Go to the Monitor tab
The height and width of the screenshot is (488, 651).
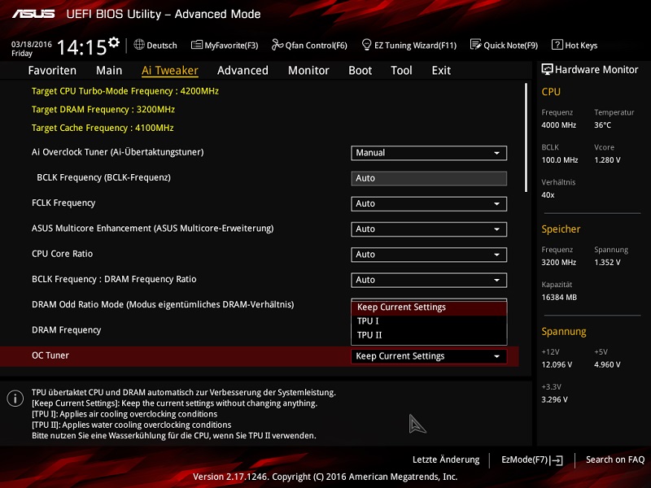coord(308,71)
